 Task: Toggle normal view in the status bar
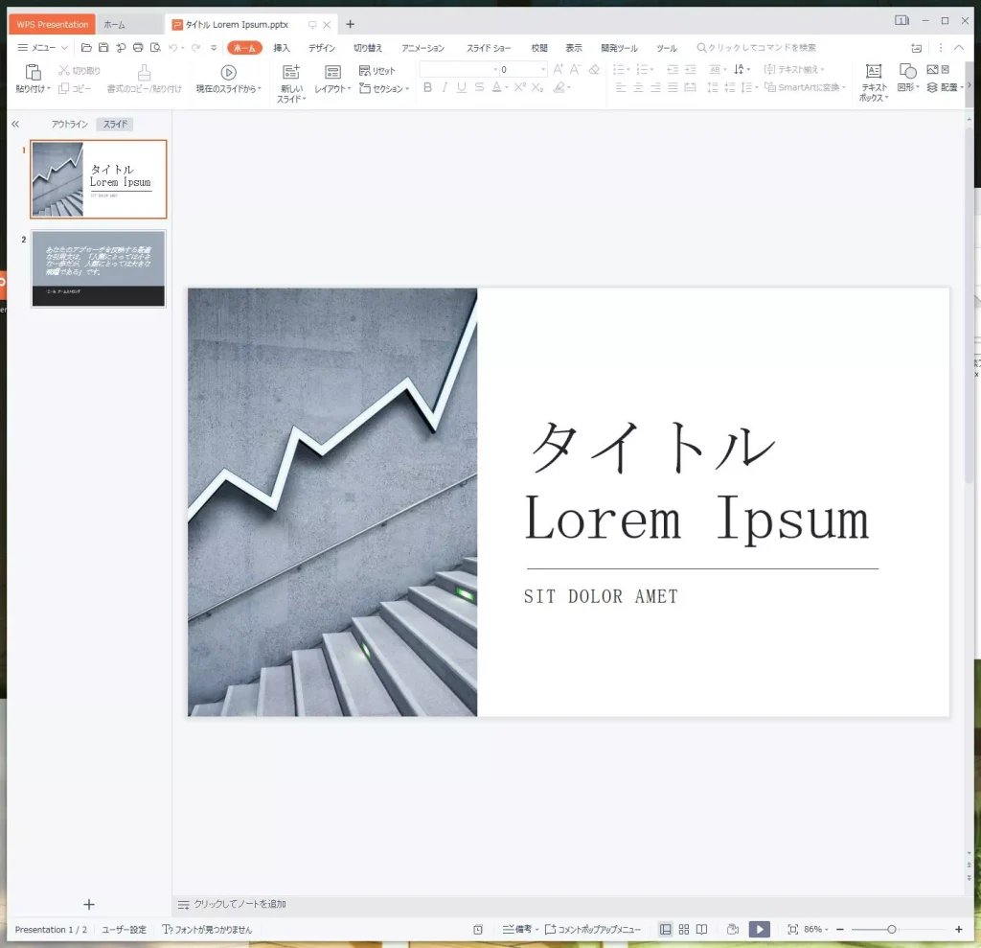[666, 929]
